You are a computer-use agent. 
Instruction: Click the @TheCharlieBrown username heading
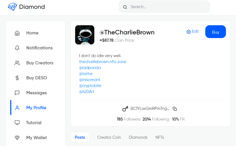click(x=127, y=32)
